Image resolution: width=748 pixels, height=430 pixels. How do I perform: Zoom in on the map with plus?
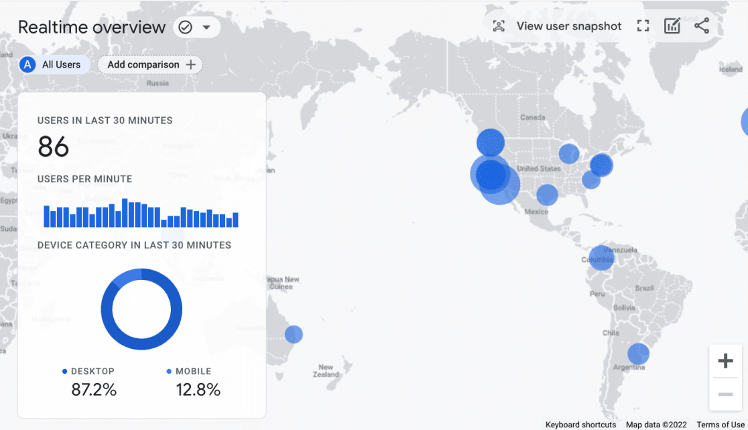point(725,362)
